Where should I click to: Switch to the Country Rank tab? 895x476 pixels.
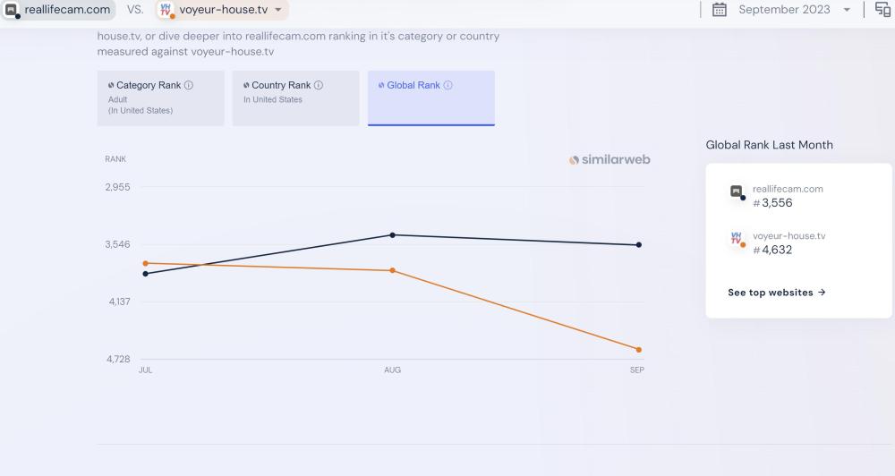pyautogui.click(x=295, y=98)
